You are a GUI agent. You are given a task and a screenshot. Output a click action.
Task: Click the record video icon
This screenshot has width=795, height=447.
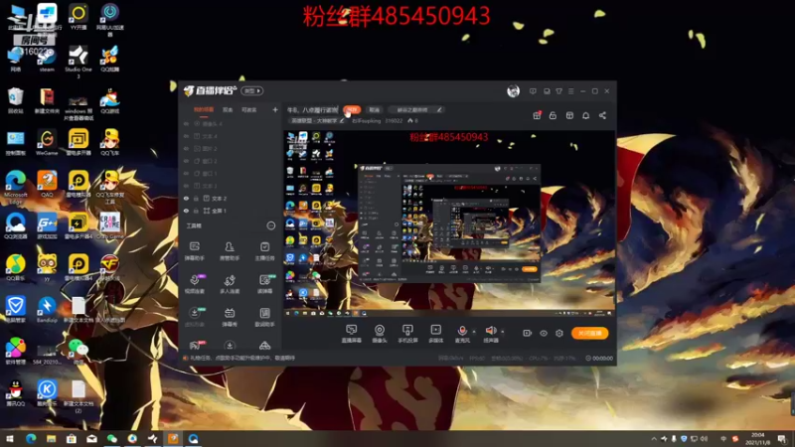point(528,333)
